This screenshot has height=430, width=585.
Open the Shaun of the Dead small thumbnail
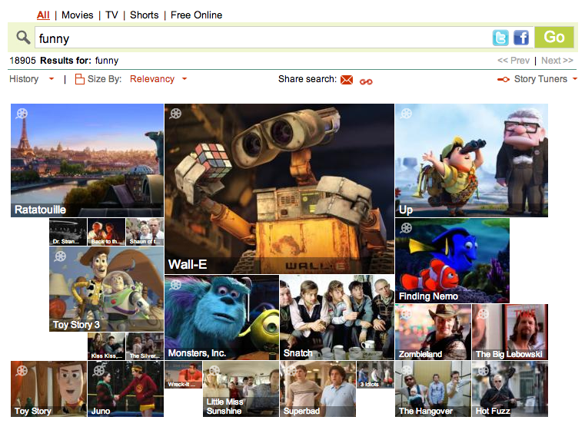[145, 232]
